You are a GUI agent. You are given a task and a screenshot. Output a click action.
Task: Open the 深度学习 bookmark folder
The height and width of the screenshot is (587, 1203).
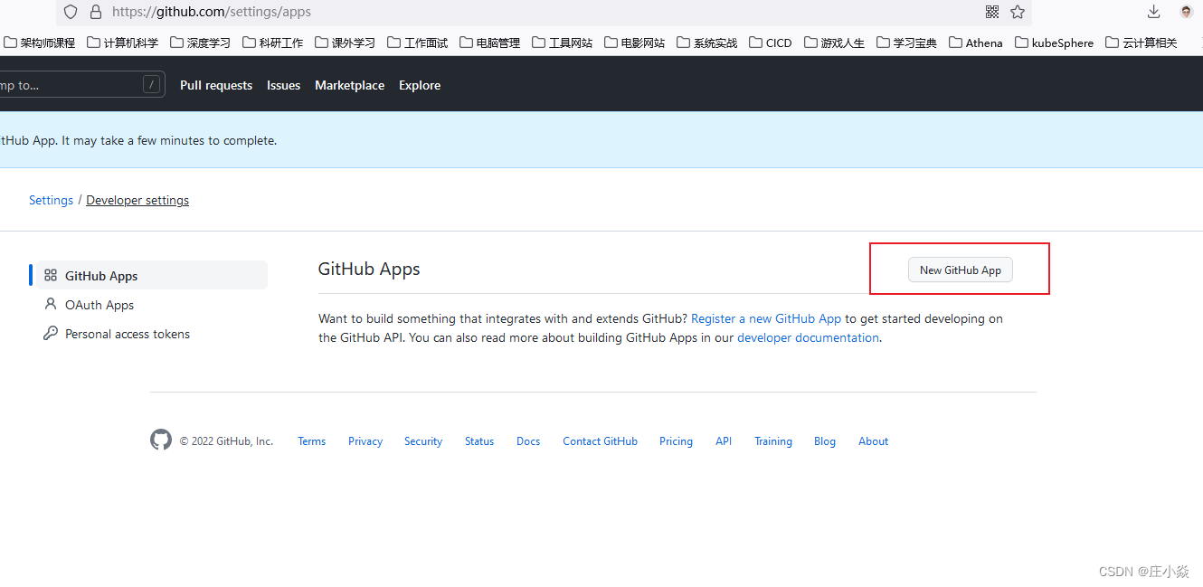coord(200,43)
